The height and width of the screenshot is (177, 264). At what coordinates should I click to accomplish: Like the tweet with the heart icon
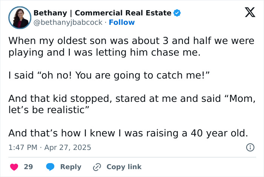pyautogui.click(x=14, y=166)
